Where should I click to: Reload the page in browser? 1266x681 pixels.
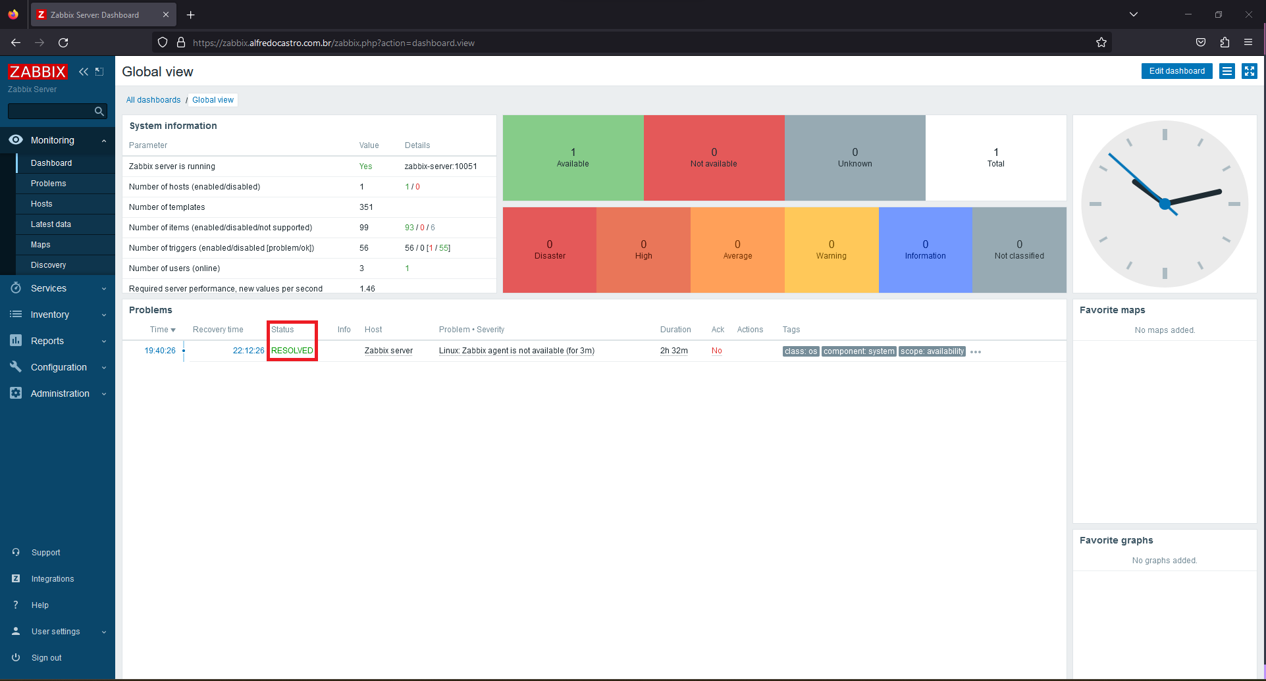click(x=63, y=43)
